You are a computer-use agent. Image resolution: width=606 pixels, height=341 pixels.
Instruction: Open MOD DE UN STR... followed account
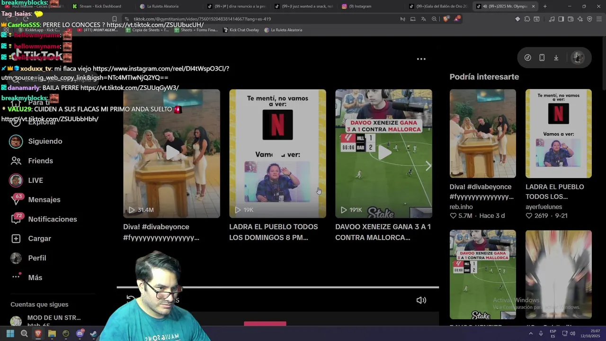(45, 321)
